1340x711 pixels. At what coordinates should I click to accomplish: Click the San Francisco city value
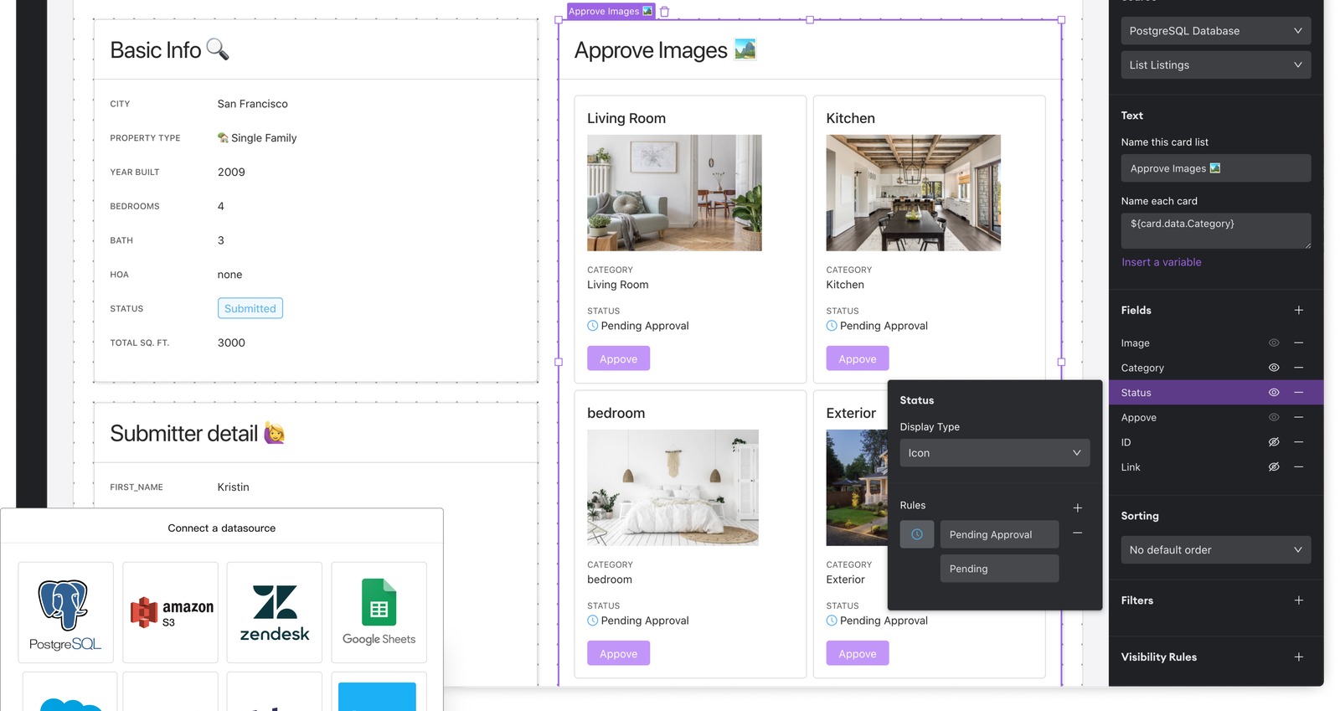coord(253,104)
